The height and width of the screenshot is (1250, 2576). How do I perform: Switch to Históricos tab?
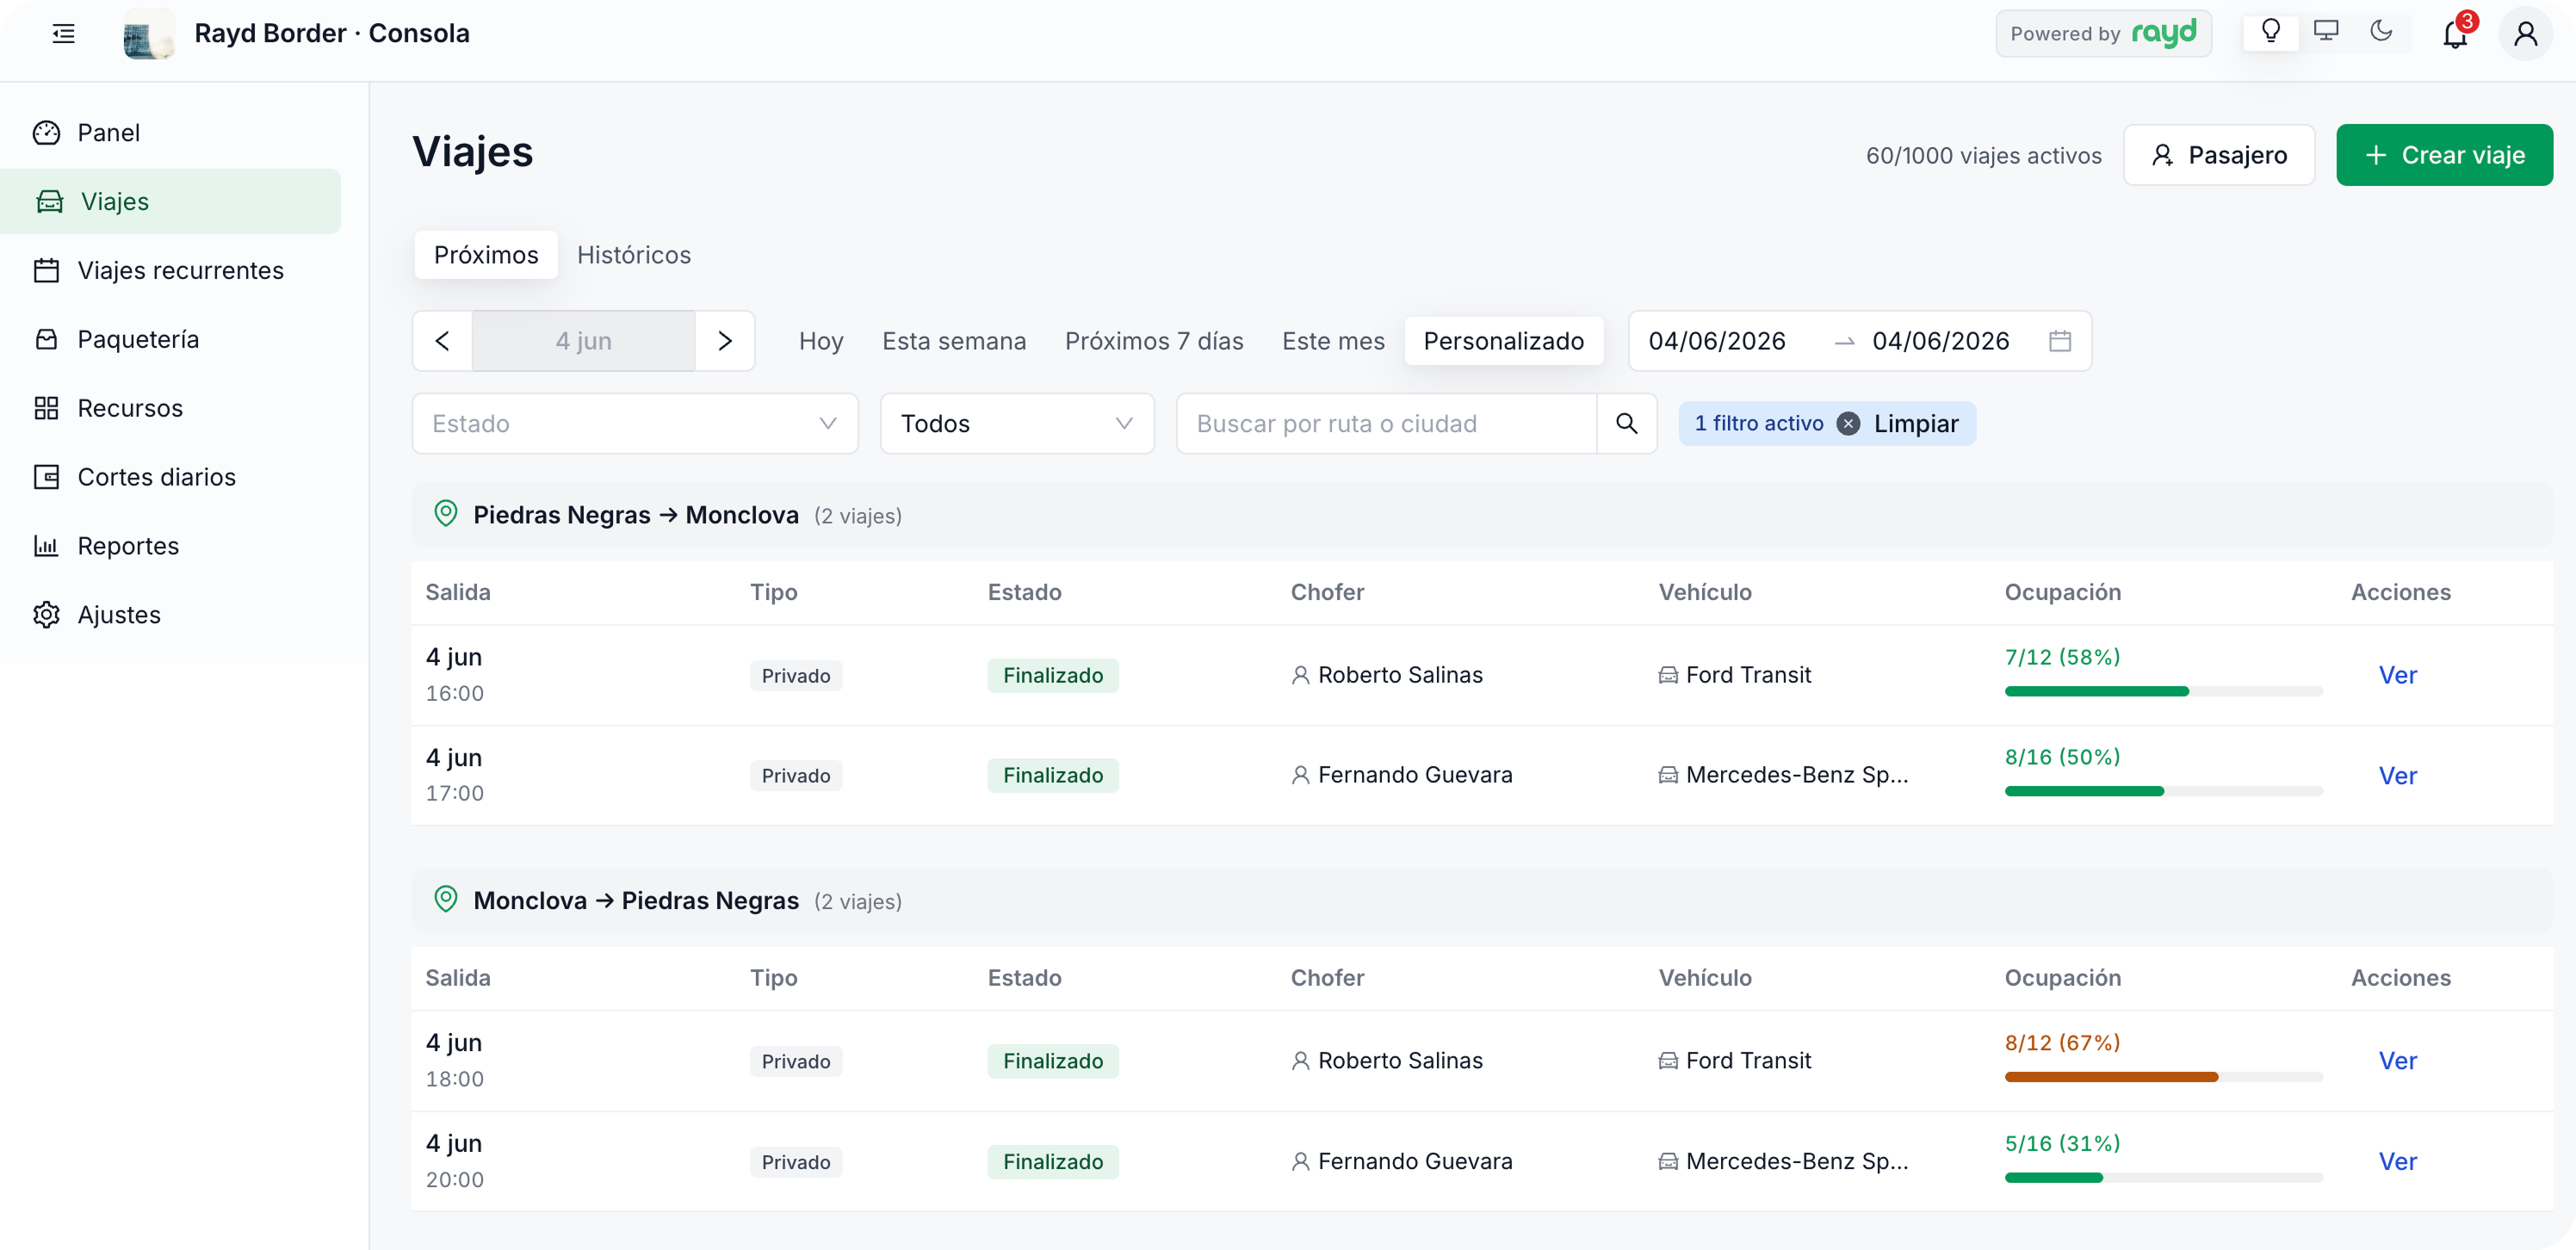[x=634, y=255]
